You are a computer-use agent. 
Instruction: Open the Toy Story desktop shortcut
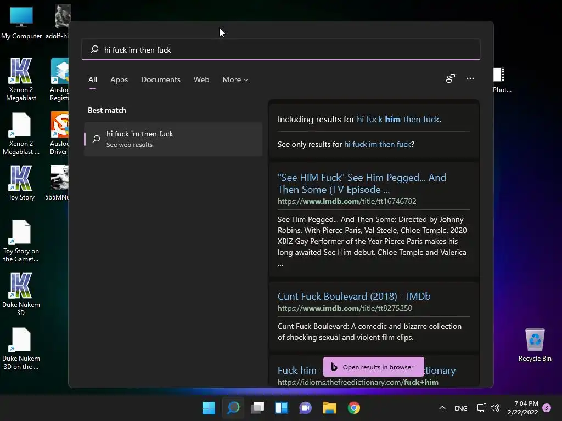(21, 183)
